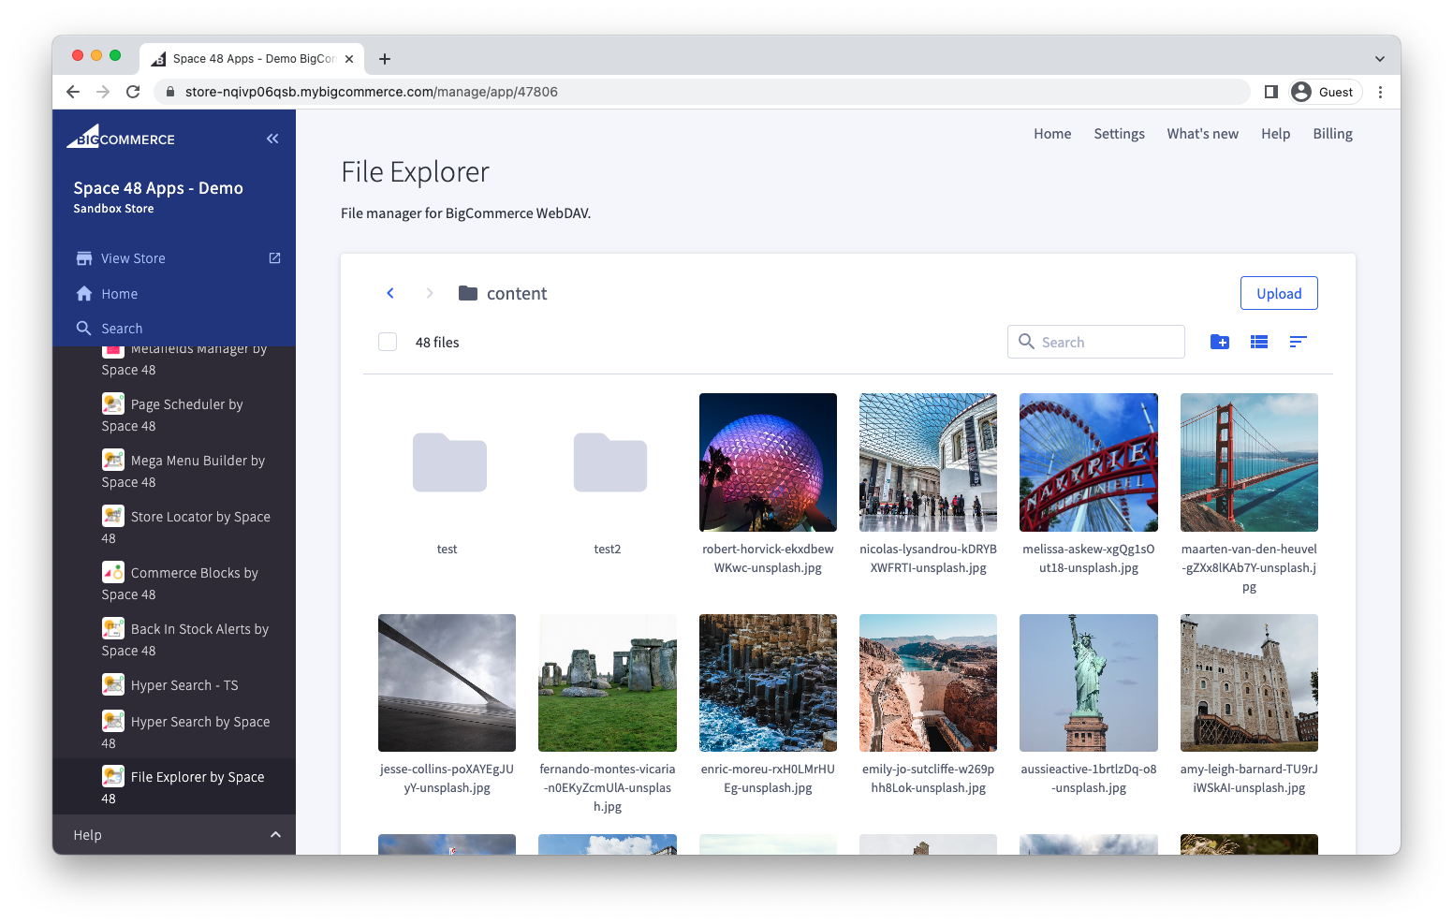Click filename aussieactive-1brtlzDq-o8-unsplash.jpg
Image resolution: width=1453 pixels, height=924 pixels.
[x=1089, y=778]
